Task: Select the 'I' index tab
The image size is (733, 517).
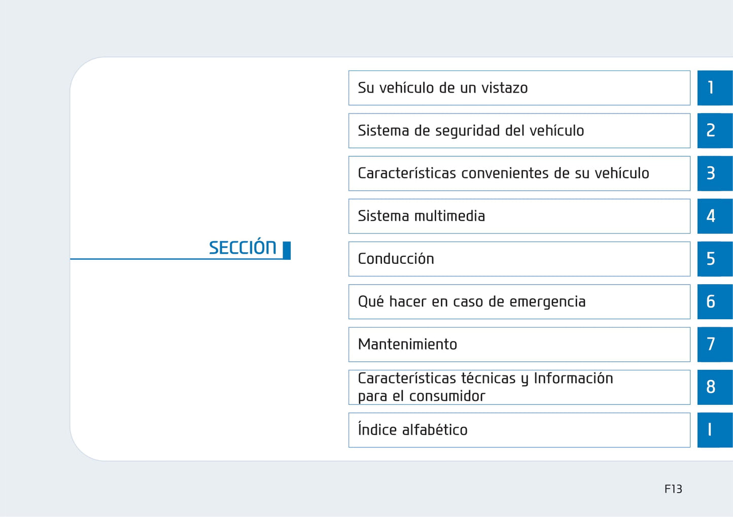Action: coord(714,430)
